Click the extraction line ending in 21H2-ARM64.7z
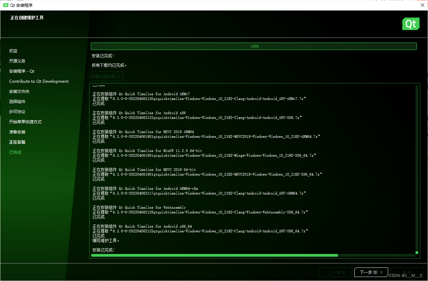This screenshot has width=428, height=281. (206, 137)
